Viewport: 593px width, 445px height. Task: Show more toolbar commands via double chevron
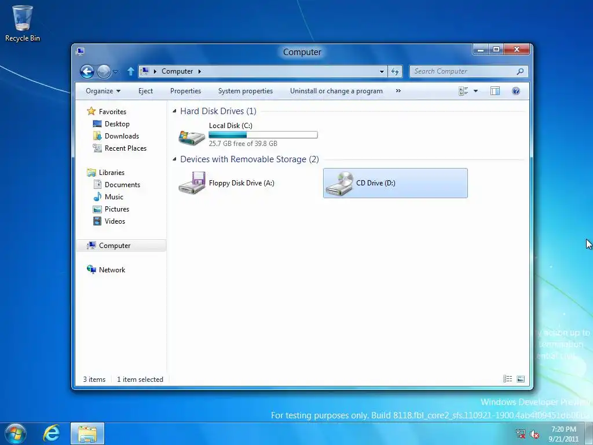398,91
